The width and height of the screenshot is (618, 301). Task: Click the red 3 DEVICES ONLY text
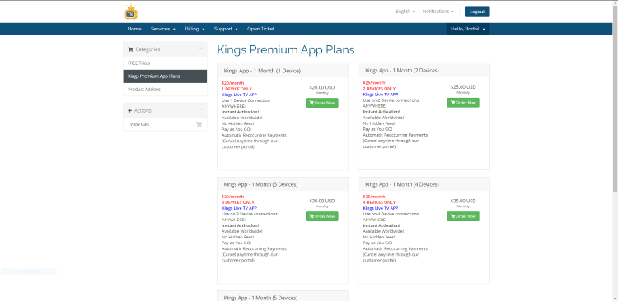pyautogui.click(x=238, y=202)
